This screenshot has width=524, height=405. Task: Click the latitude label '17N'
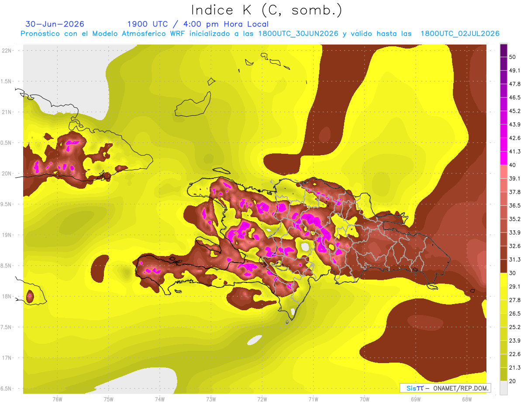[7, 358]
